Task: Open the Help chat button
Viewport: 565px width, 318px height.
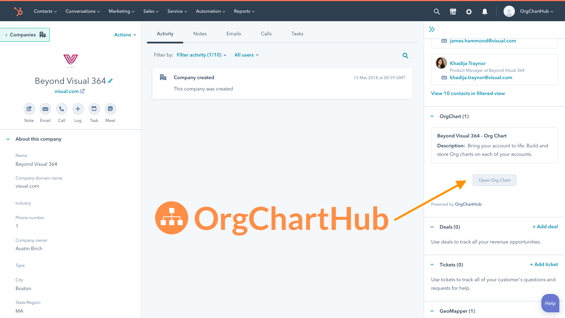Action: (x=550, y=303)
